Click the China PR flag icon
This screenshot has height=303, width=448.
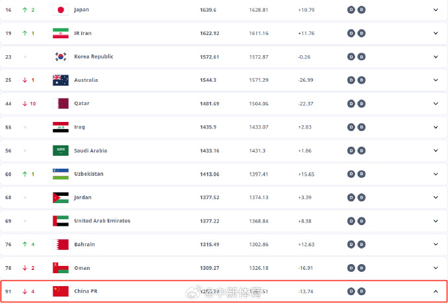click(x=60, y=291)
